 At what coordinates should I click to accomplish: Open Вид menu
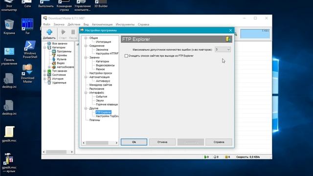pyautogui.click(x=86, y=24)
